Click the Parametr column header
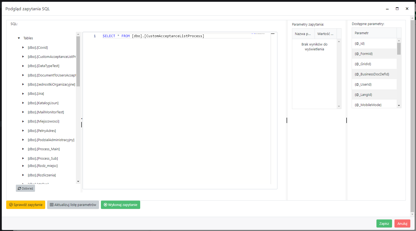This screenshot has width=416, height=231. point(362,33)
